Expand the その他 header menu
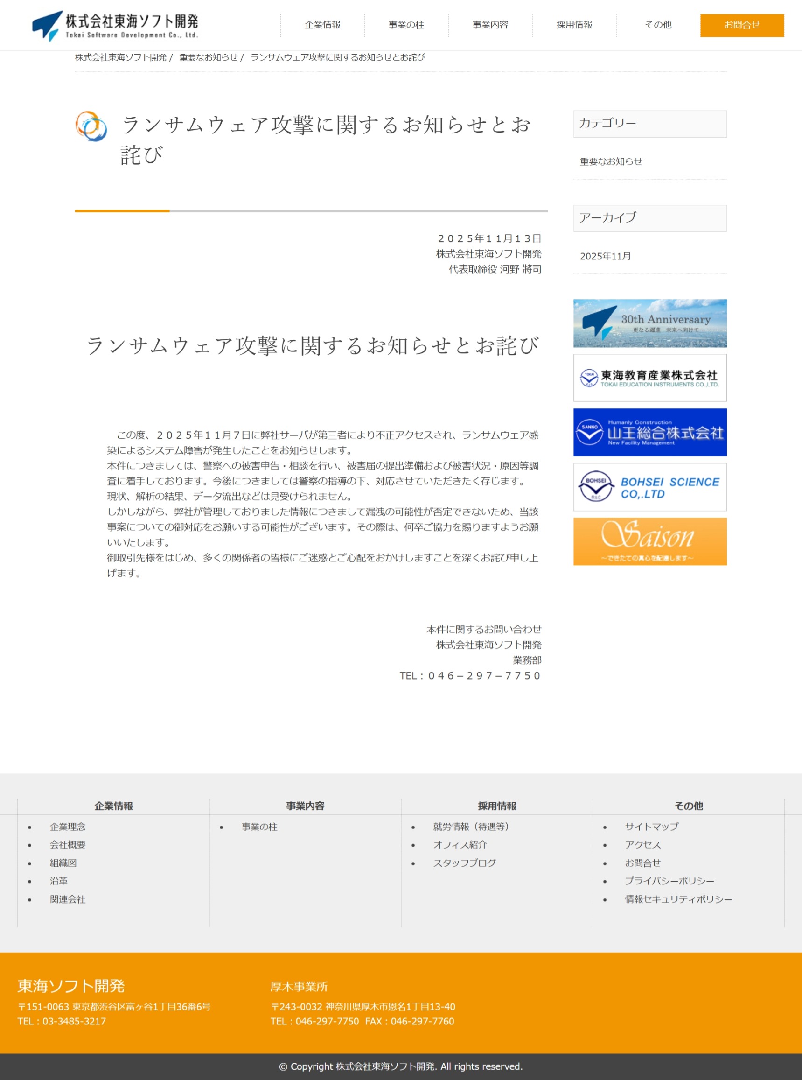Viewport: 802px width, 1080px height. pyautogui.click(x=658, y=25)
